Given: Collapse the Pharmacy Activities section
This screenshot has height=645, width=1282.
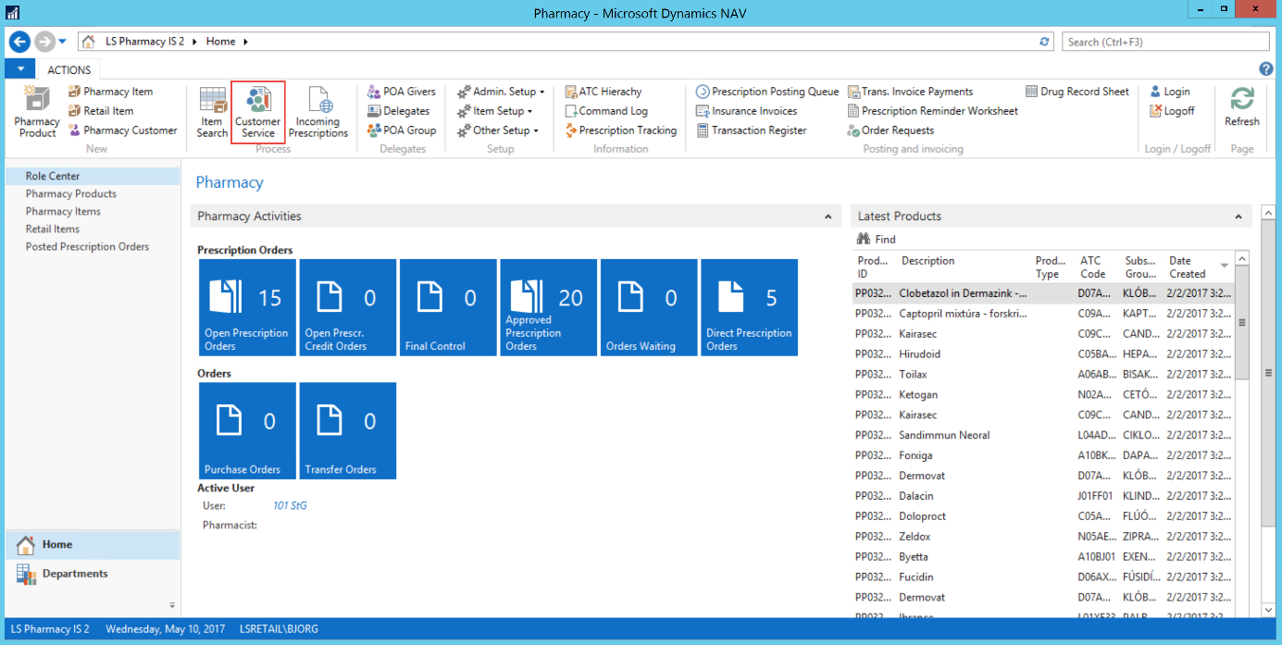Looking at the screenshot, I should 828,217.
